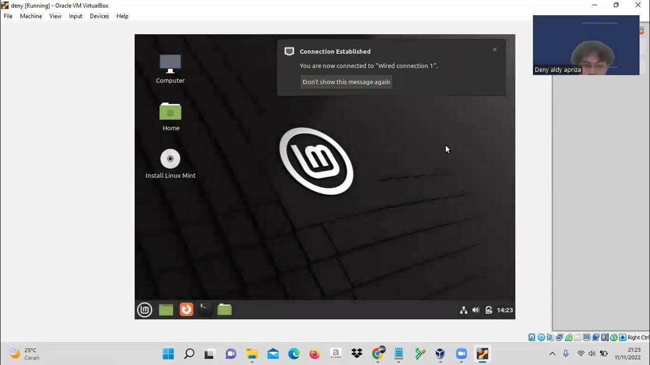Viewport: 650px width, 365px height.
Task: Click VirtualBox network adapter indicator
Action: [559, 338]
